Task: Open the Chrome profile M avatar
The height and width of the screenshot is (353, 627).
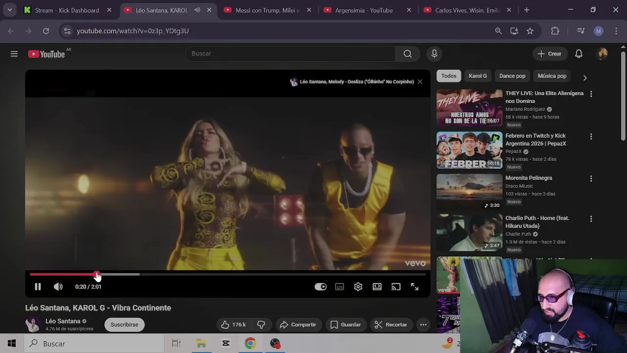Action: tap(599, 31)
